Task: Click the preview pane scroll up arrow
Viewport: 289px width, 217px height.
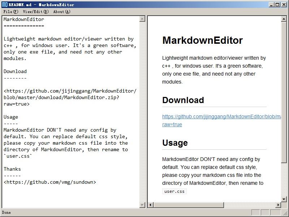Action: (284, 19)
